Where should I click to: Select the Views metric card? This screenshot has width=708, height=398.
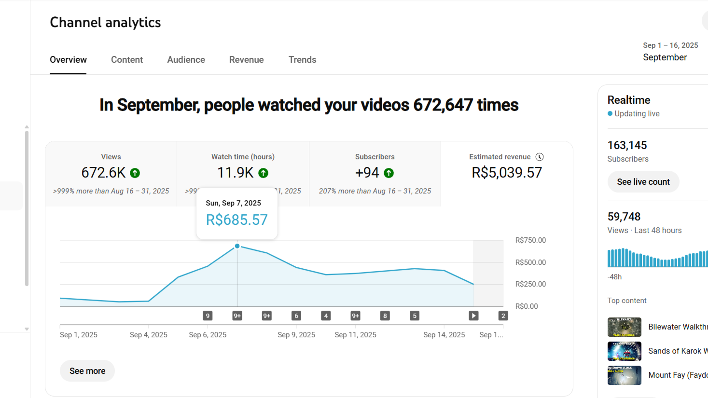pyautogui.click(x=111, y=174)
